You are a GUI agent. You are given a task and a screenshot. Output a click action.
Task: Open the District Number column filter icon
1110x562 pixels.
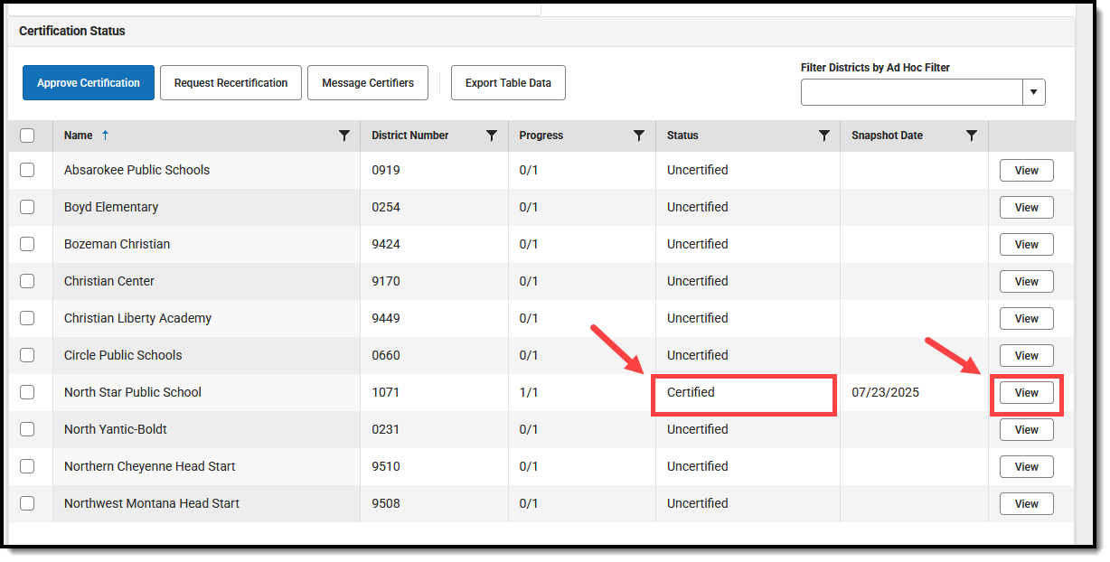(x=492, y=136)
